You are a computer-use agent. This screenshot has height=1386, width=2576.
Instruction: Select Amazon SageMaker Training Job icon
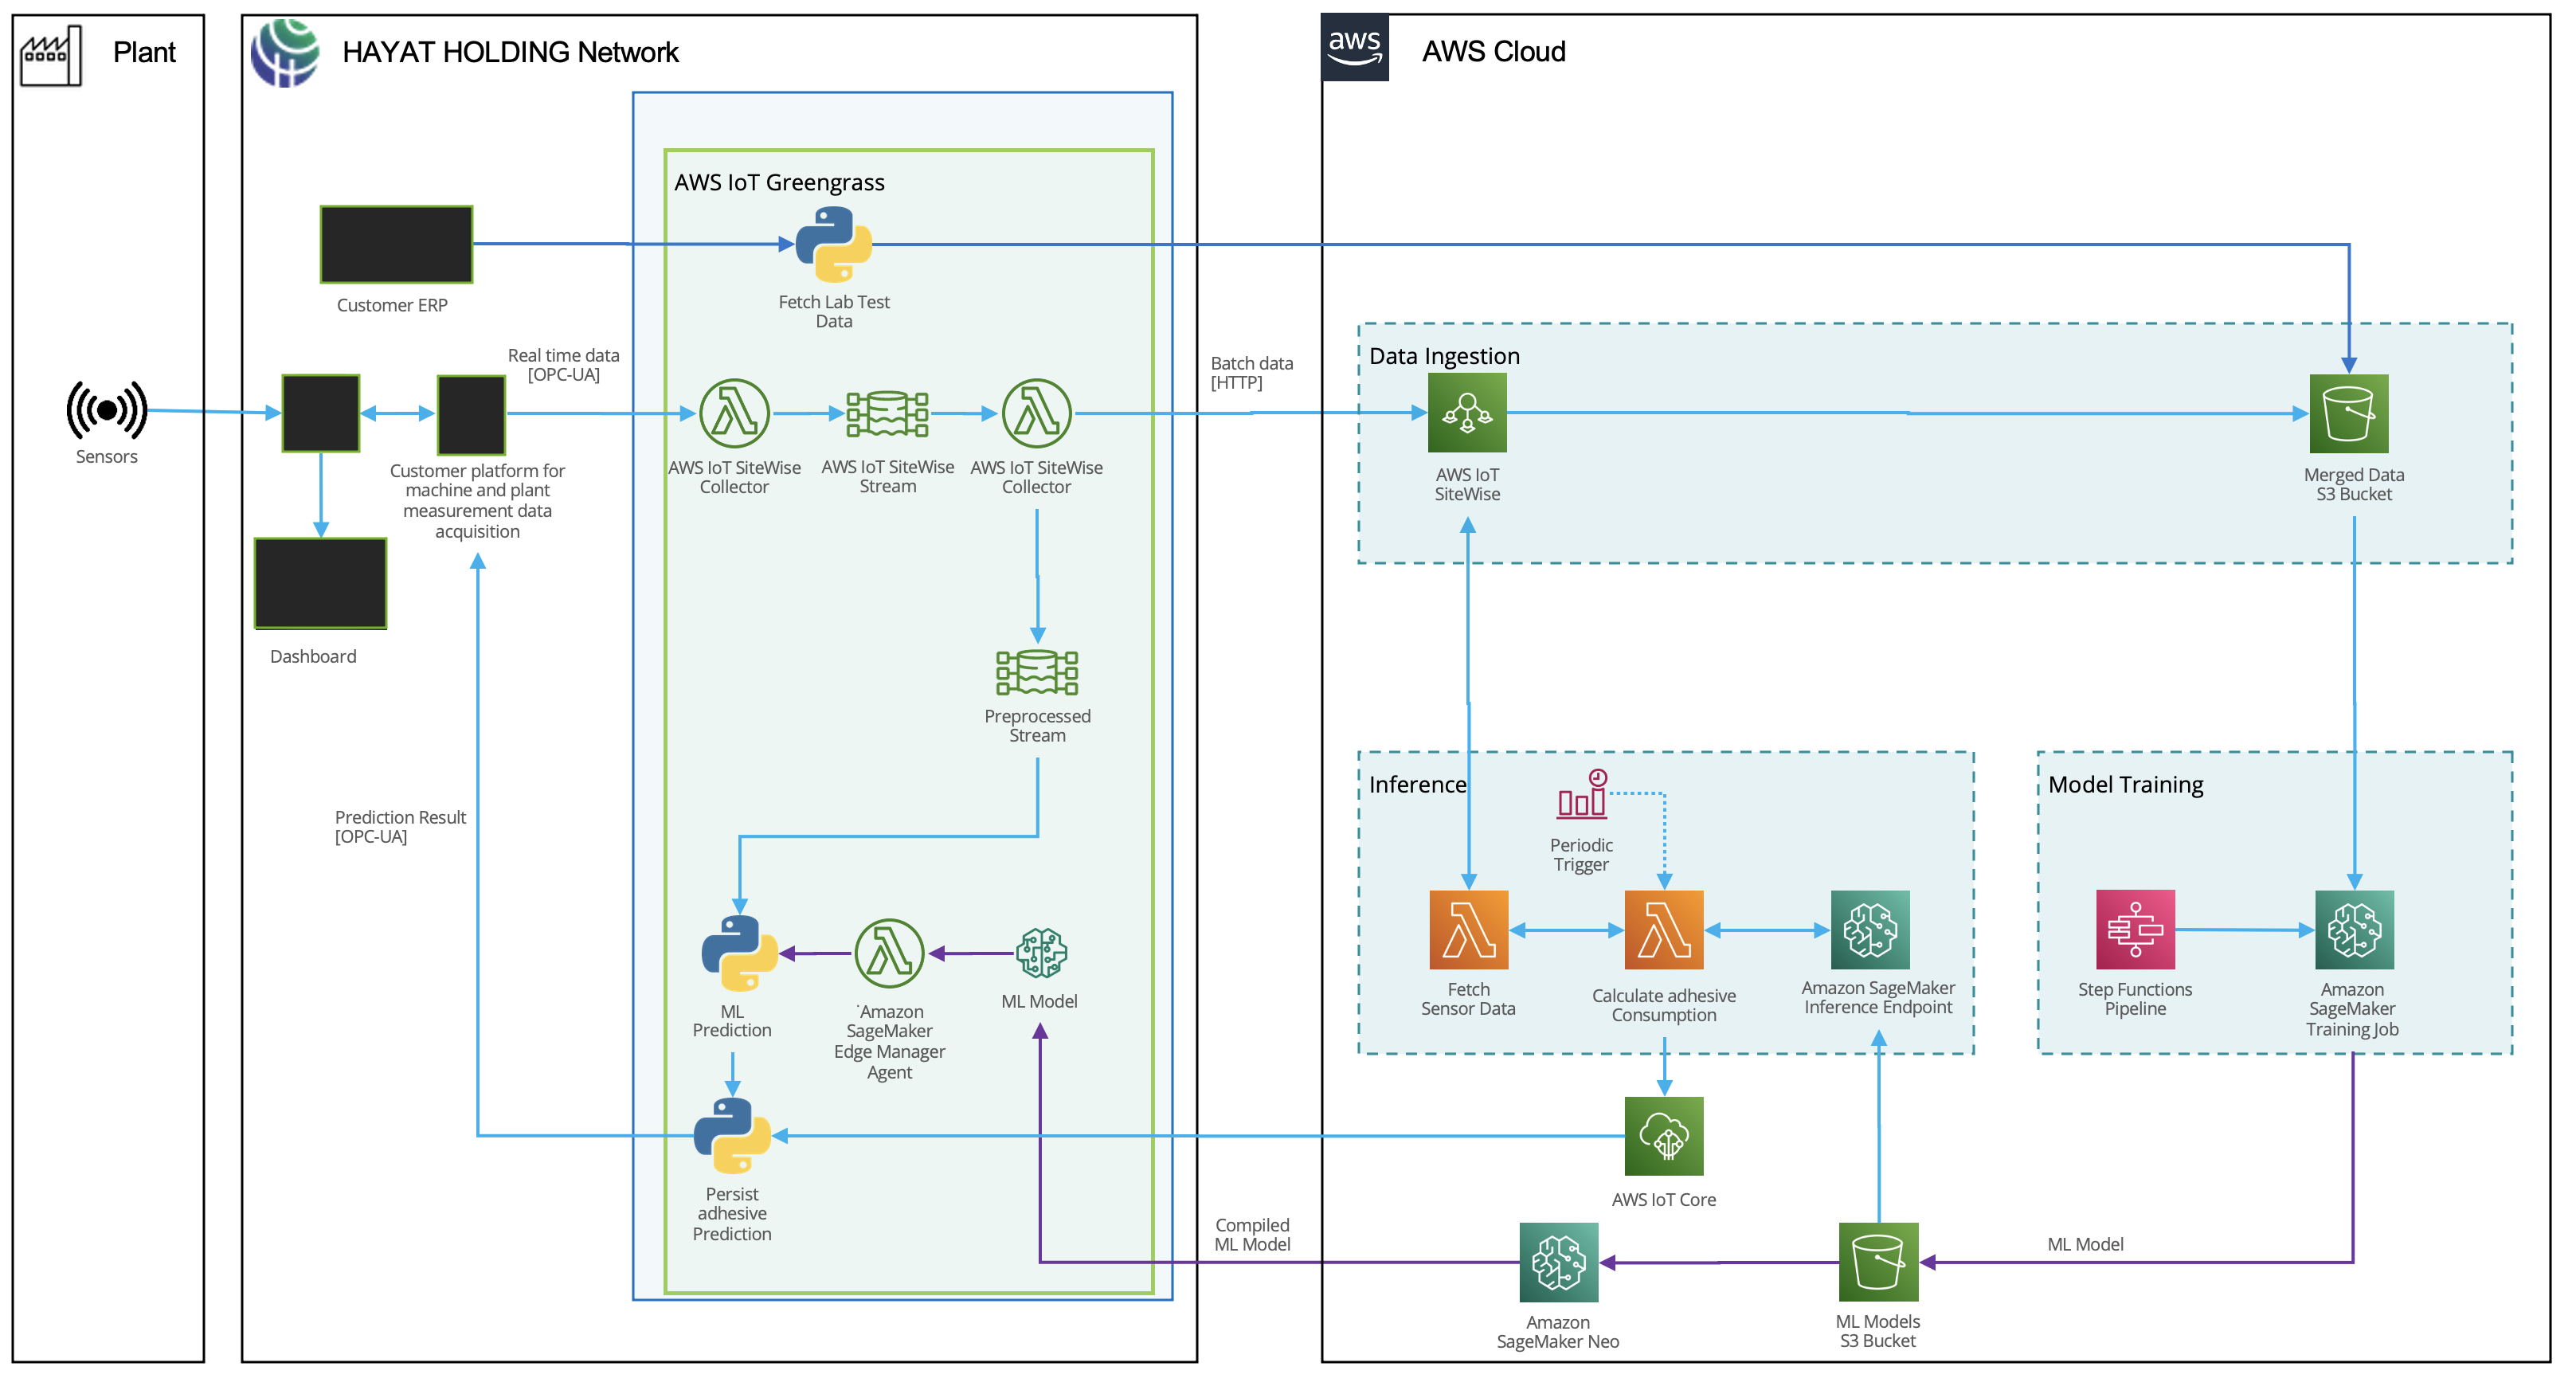(x=2354, y=930)
